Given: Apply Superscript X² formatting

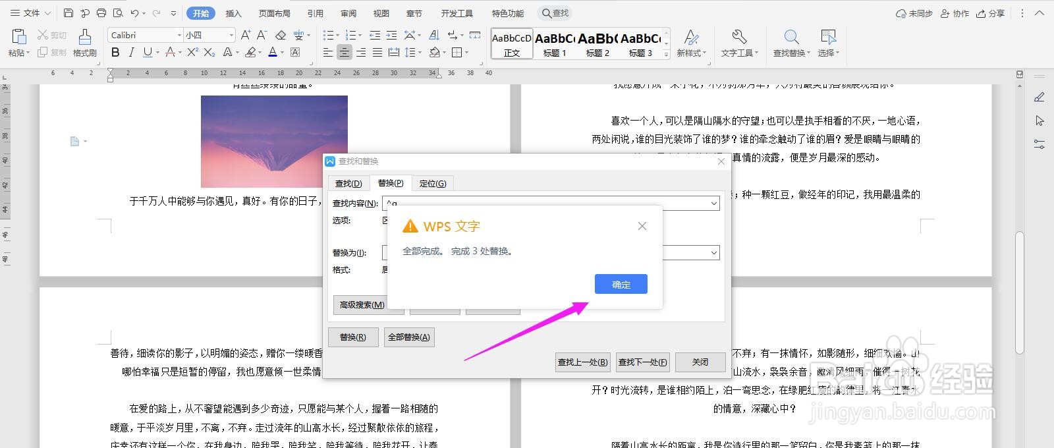Looking at the screenshot, I should tap(192, 52).
